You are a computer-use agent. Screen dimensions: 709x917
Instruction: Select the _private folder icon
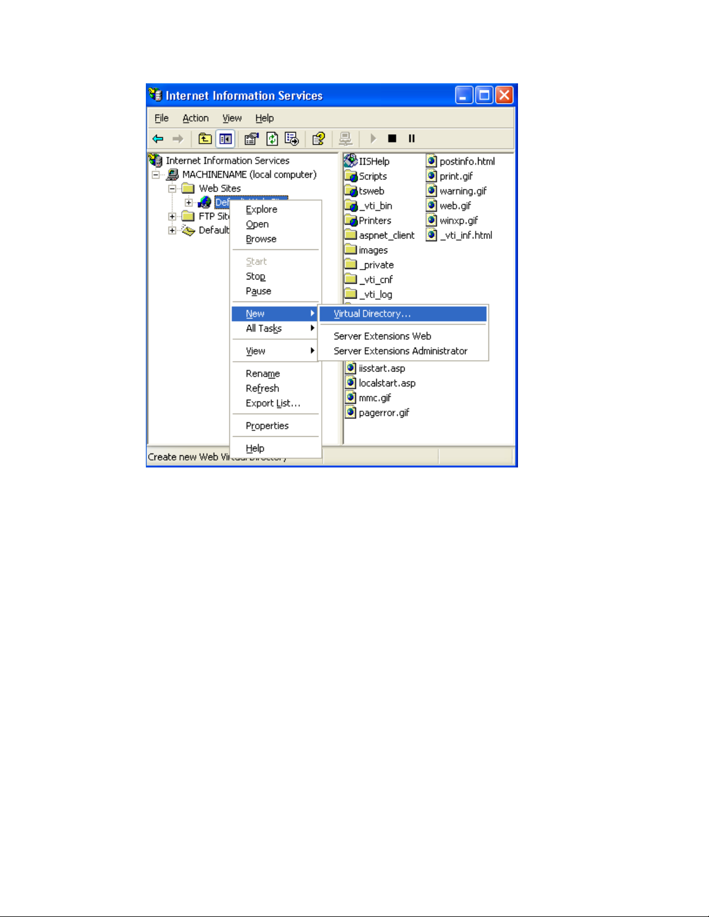point(351,264)
